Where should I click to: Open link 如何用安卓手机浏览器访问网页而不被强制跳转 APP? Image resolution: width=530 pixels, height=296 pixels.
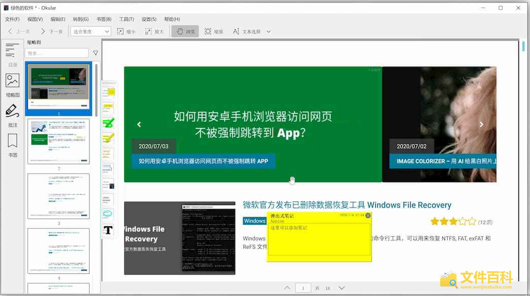click(x=203, y=161)
